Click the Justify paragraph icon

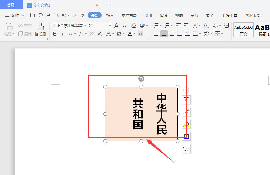click(180, 34)
